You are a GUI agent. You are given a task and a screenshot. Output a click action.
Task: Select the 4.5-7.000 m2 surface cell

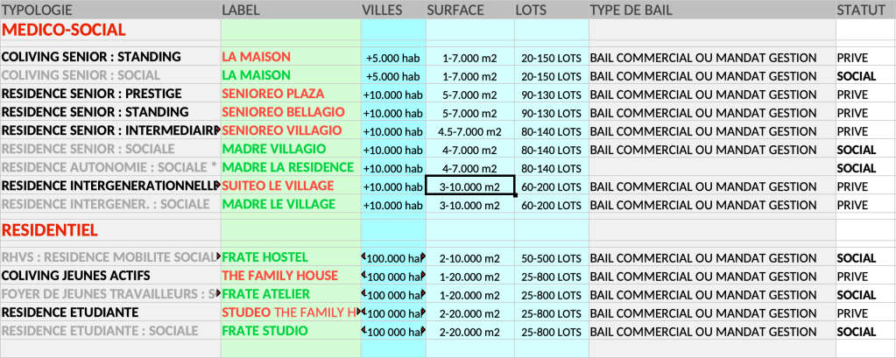pos(469,131)
